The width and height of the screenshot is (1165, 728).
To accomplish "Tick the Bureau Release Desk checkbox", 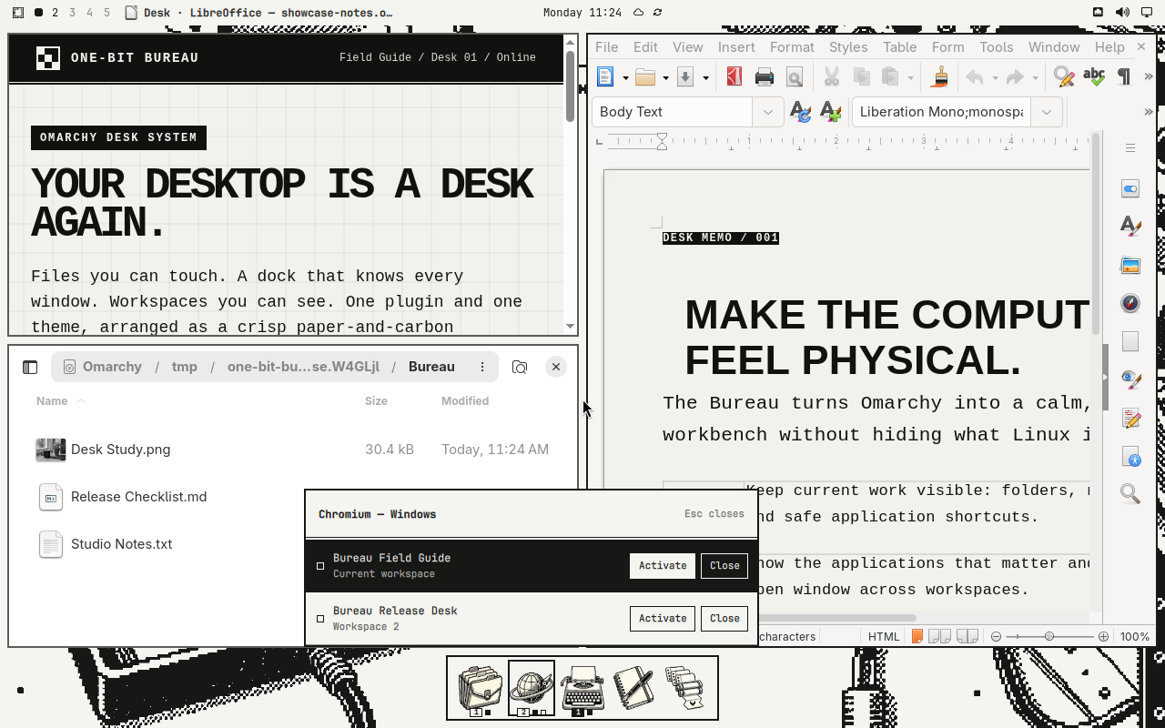I will pos(320,619).
